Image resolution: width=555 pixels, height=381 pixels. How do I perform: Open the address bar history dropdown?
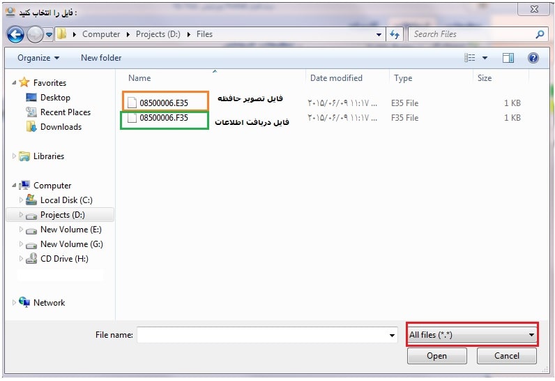pos(379,34)
